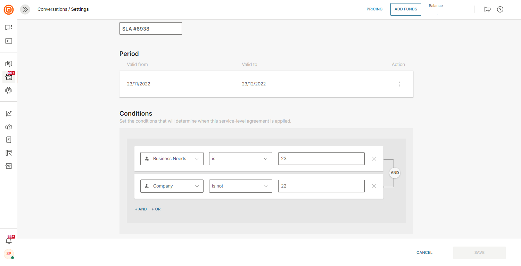
Task: Open the chatbot robot sidebar icon
Action: coord(9,90)
